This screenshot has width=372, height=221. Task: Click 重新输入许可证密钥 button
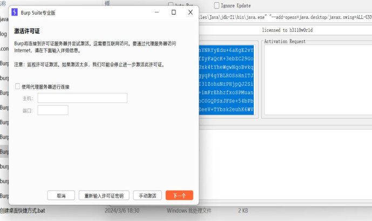pos(104,196)
